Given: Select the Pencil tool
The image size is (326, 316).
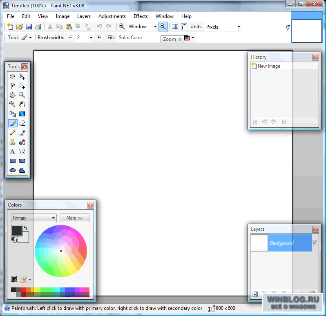Looking at the screenshot, I should tap(13, 133).
